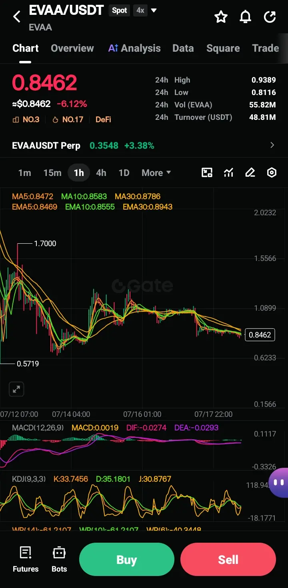
Task: Switch to the Chart tab
Action: point(26,48)
